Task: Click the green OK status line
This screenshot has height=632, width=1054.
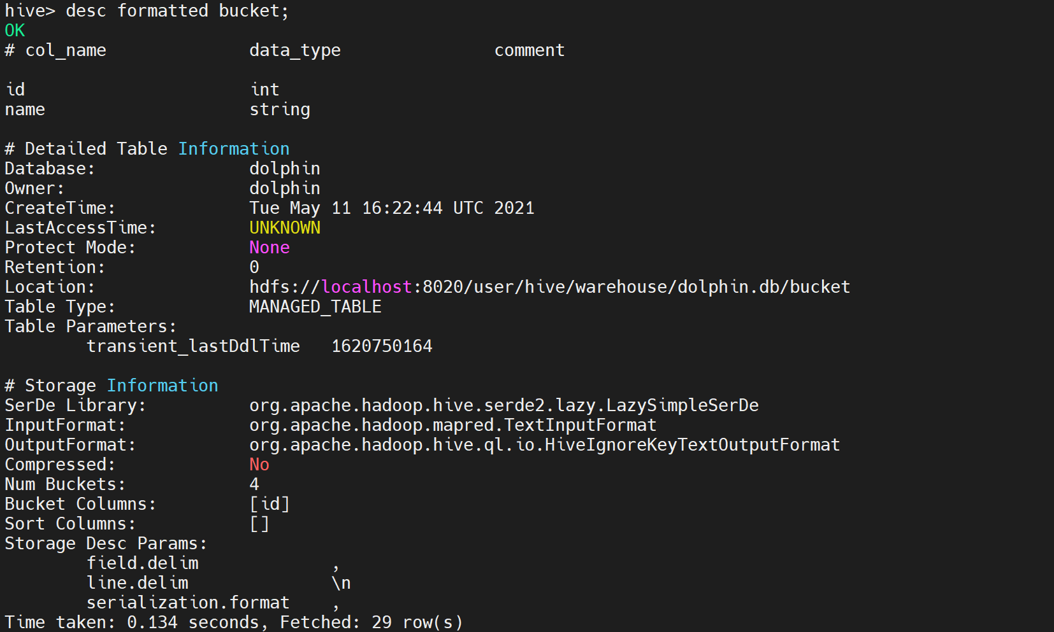Action: pyautogui.click(x=15, y=31)
